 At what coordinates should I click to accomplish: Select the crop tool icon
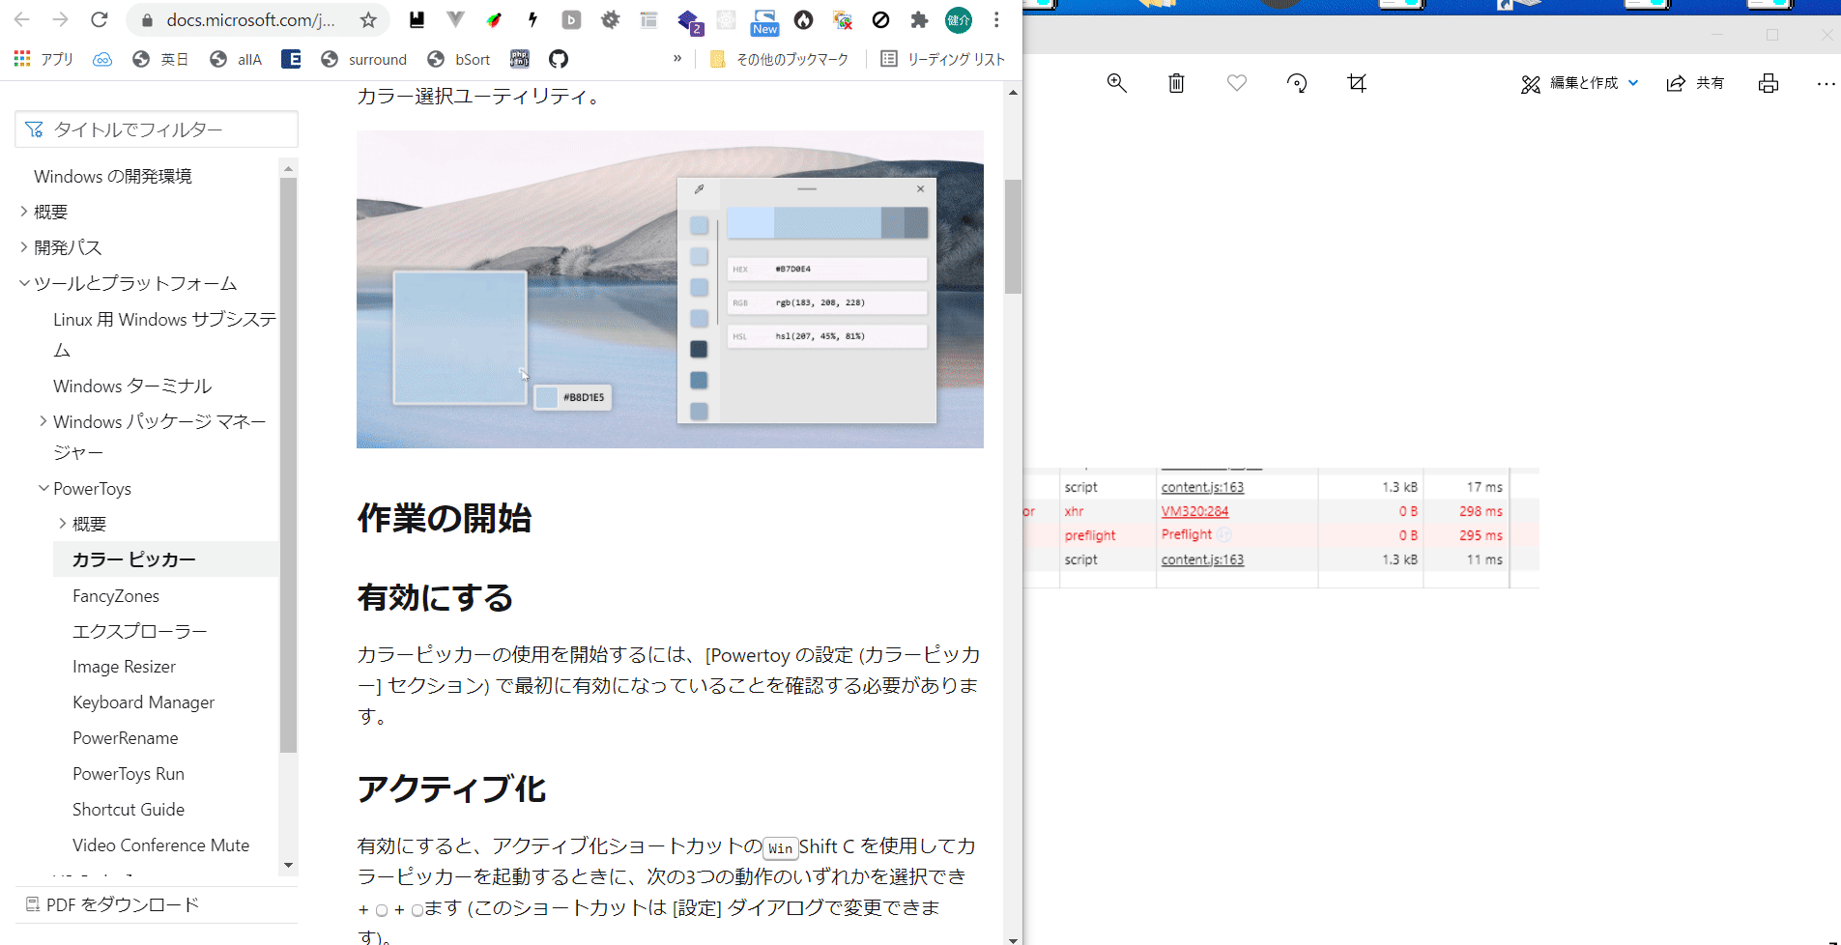(x=1357, y=83)
